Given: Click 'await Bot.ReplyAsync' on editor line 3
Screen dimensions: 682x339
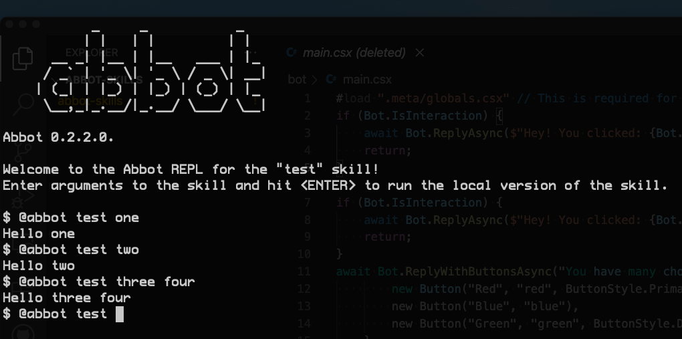Looking at the screenshot, I should click(436, 133).
